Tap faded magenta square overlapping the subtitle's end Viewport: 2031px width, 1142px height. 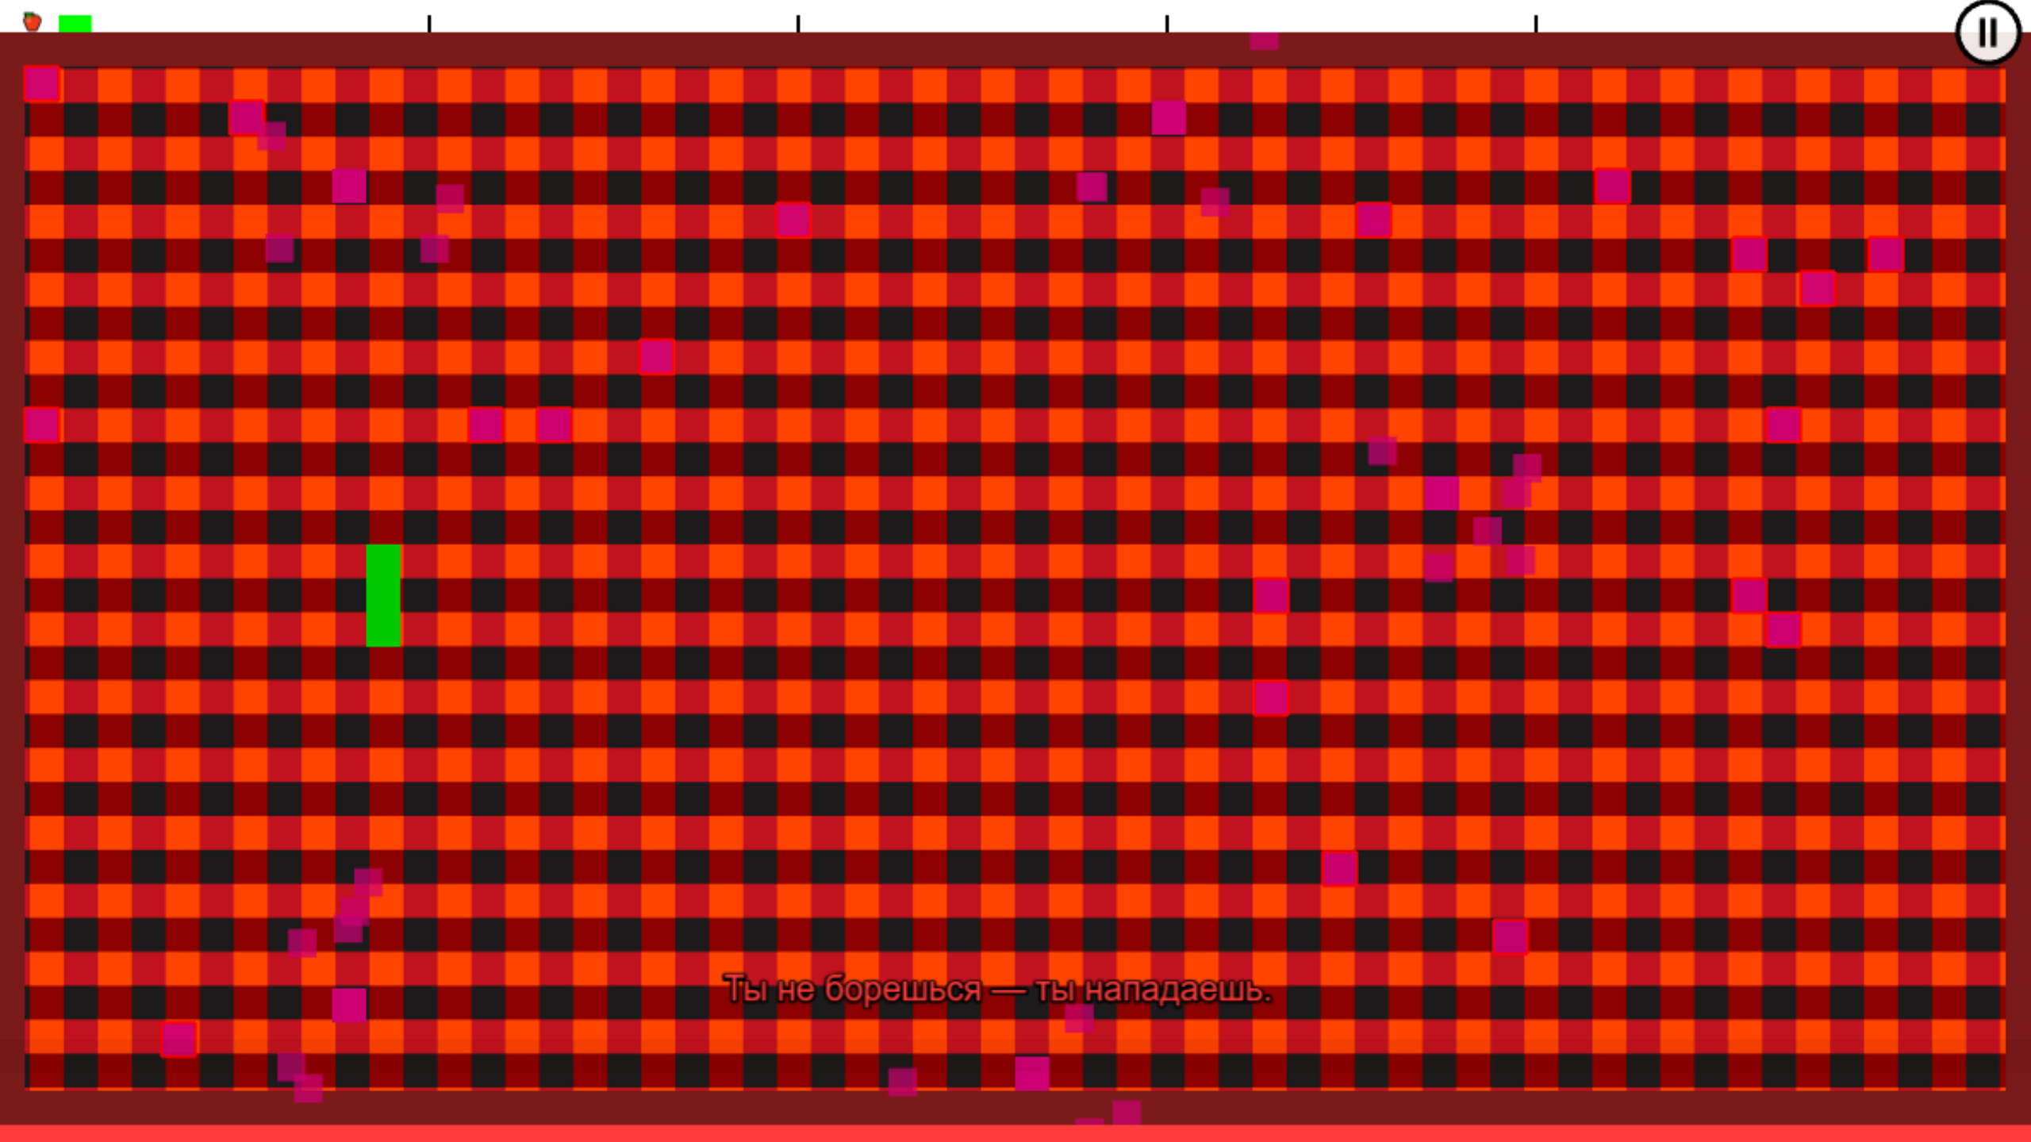(x=1079, y=1017)
